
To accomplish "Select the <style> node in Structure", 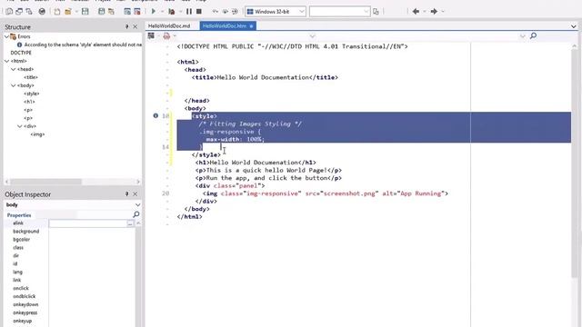I will [x=32, y=94].
